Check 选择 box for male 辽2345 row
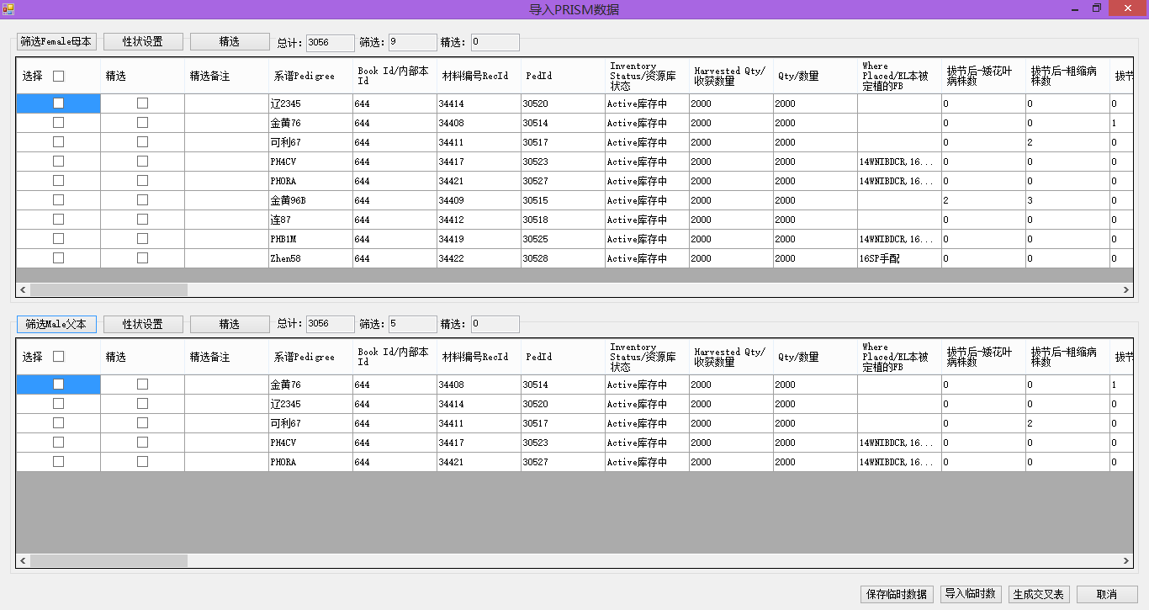1149x610 pixels. [58, 404]
